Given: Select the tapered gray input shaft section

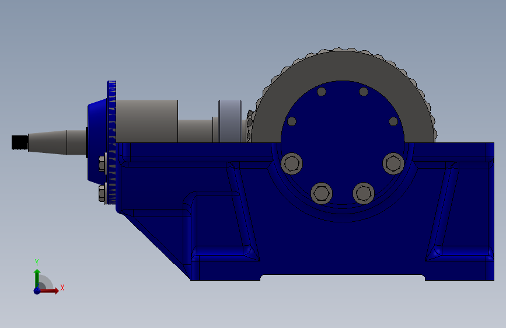Looking at the screenshot, I should pyautogui.click(x=47, y=142).
